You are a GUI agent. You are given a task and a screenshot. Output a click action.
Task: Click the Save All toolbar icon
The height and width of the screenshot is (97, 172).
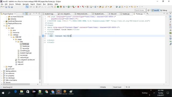(x=9, y=7)
